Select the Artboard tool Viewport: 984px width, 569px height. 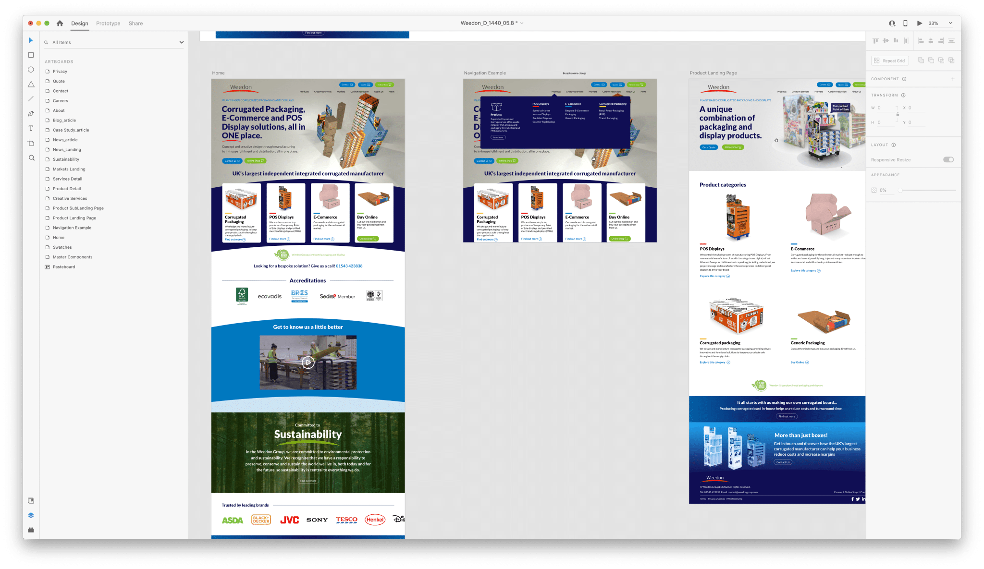(x=31, y=143)
